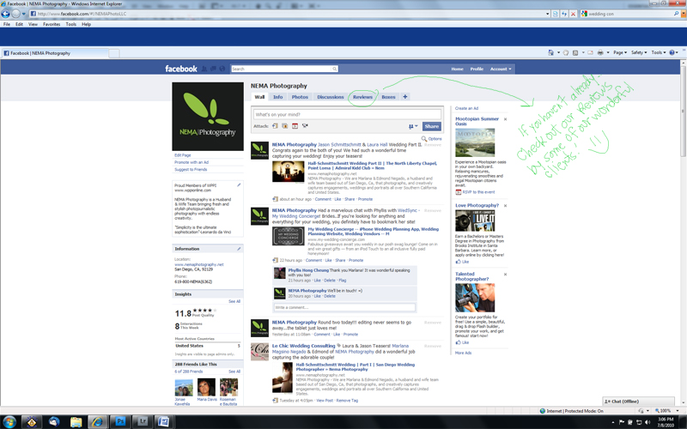
Task: Switch to the Wall tab
Action: coord(259,97)
